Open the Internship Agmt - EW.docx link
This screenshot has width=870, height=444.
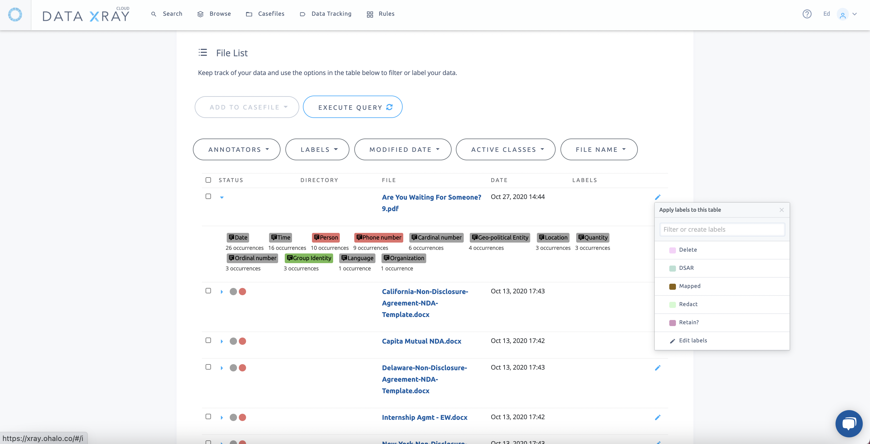[x=424, y=417]
